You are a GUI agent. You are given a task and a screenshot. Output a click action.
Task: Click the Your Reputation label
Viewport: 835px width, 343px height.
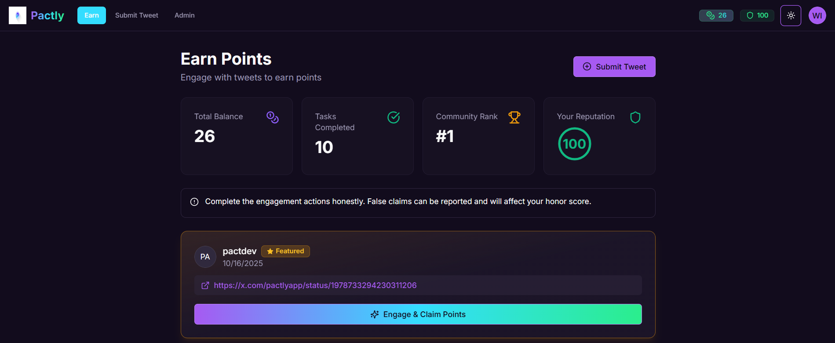pos(586,117)
